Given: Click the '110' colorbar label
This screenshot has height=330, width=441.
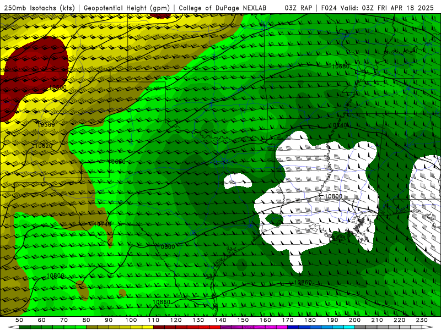Looking at the screenshot, I should coord(154,320).
